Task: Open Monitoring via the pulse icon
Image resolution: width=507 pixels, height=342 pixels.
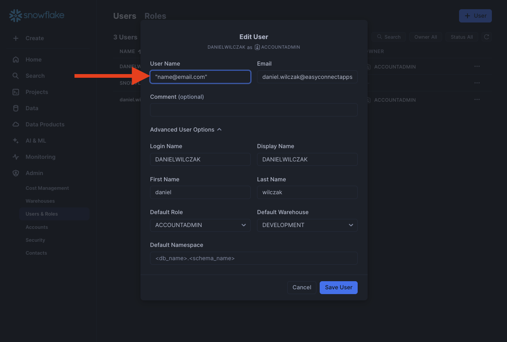Action: (x=16, y=157)
